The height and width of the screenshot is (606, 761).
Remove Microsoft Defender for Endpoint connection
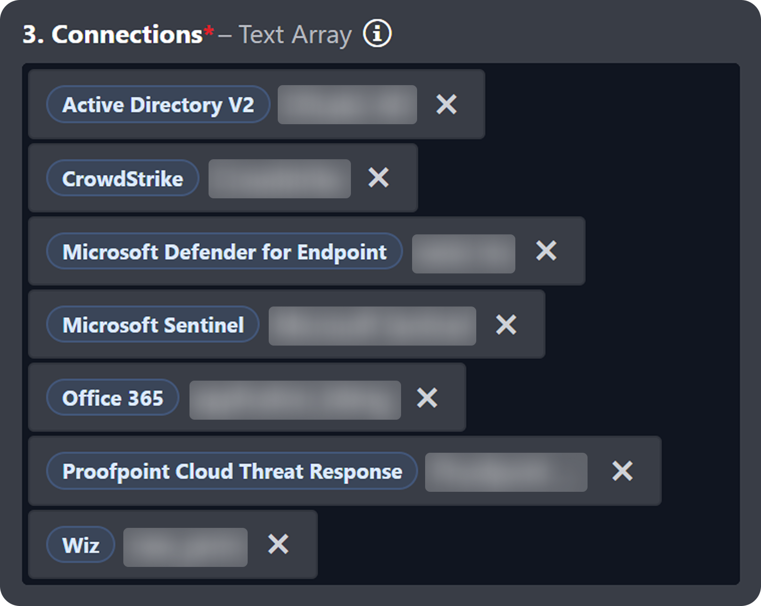click(546, 251)
